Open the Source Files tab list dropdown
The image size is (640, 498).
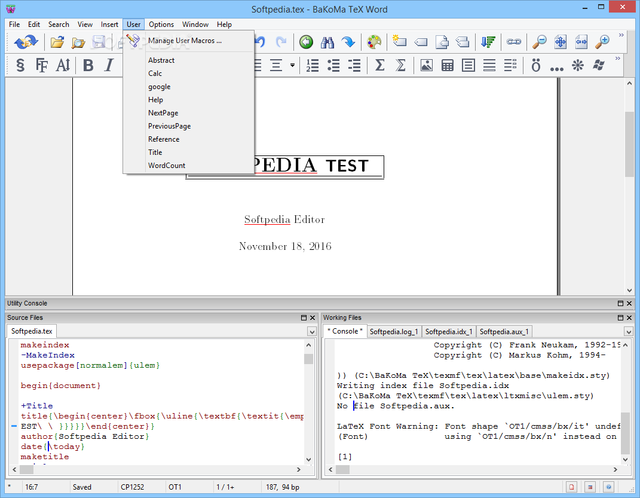click(x=312, y=332)
